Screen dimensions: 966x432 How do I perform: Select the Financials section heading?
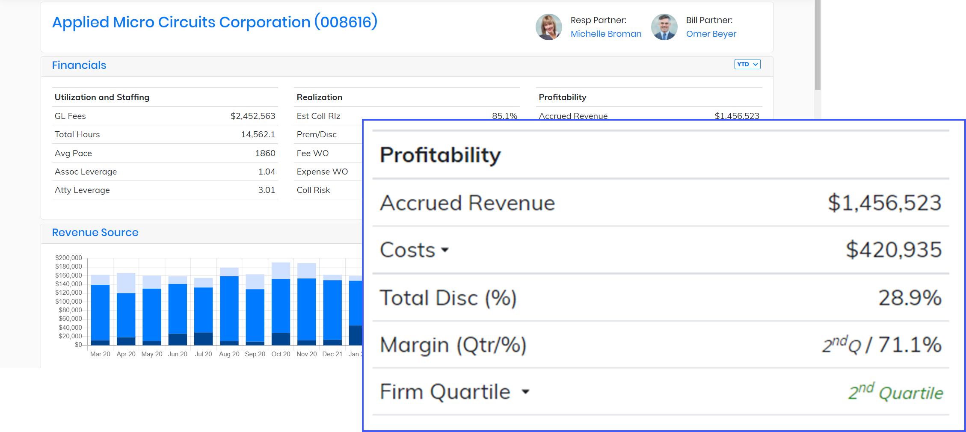79,65
